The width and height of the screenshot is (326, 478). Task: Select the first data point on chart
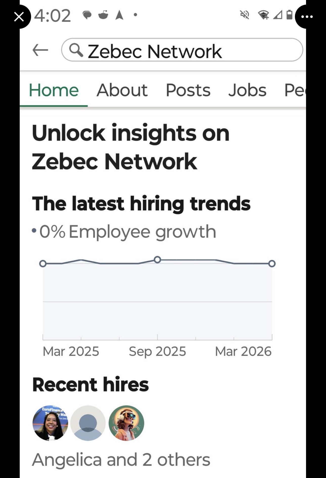point(43,264)
